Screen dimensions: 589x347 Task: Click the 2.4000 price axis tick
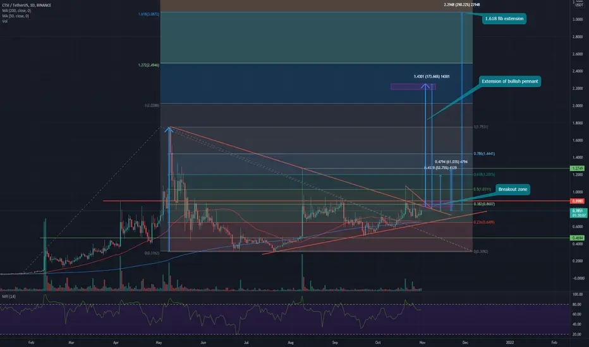coord(578,71)
